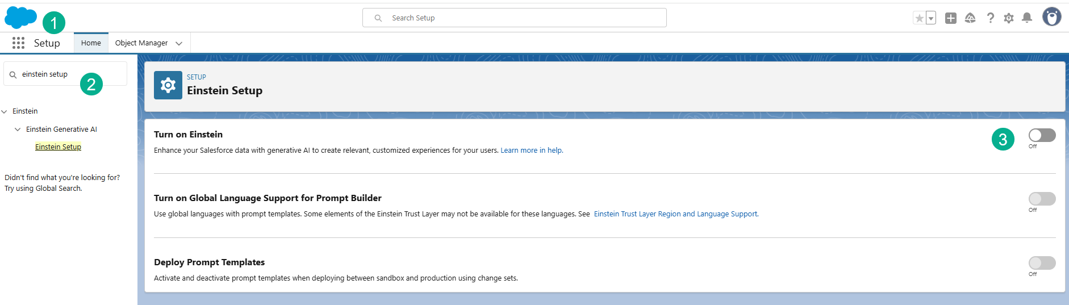1069x305 pixels.
Task: Click the 'Try using Global Search' text
Action: pyautogui.click(x=43, y=189)
